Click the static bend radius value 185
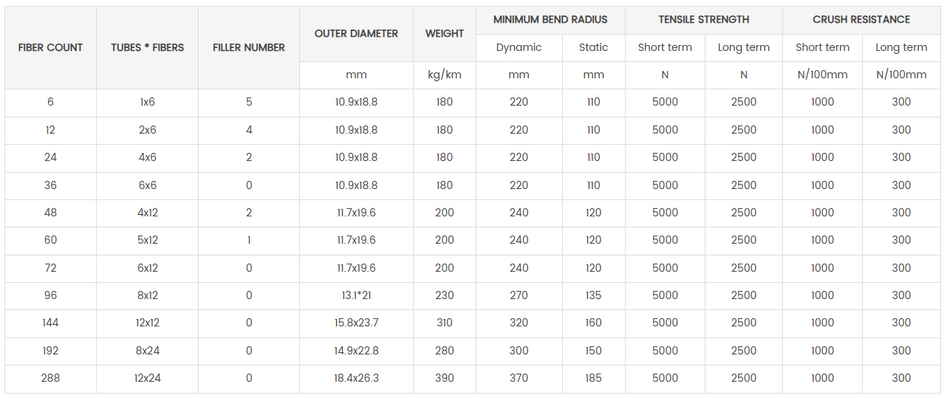This screenshot has height=398, width=947. [x=593, y=379]
